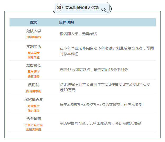This screenshot has height=142, width=165.
Task: Click the orange 出国无障碍 label
Action: coord(34,130)
